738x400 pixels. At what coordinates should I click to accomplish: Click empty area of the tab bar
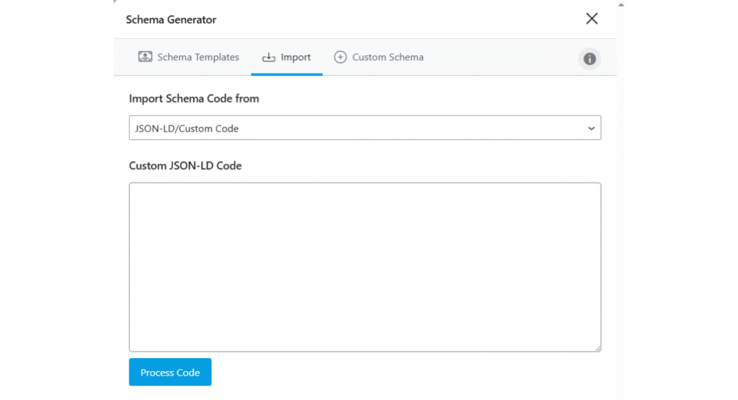coord(504,58)
